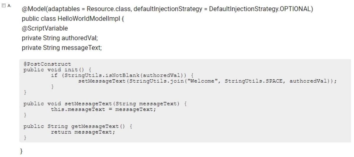Click the HelloWorldModelImpl class declaration
The height and width of the screenshot is (157, 354).
(73, 19)
